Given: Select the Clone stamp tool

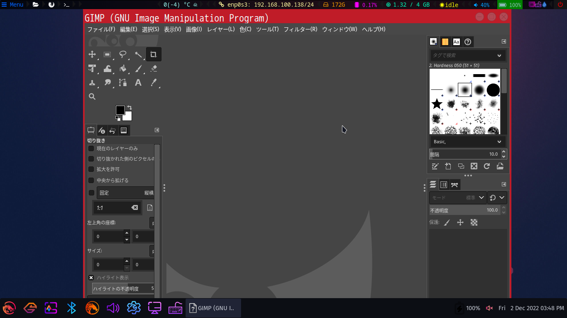Looking at the screenshot, I should coord(92,82).
